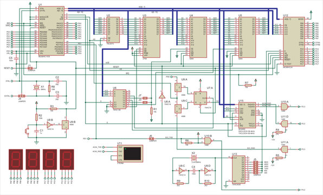
Task: Click the J5 baud rate jumper block
Action: (x=256, y=167)
